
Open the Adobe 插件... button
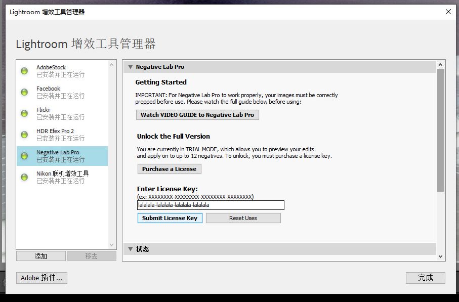[x=41, y=278]
